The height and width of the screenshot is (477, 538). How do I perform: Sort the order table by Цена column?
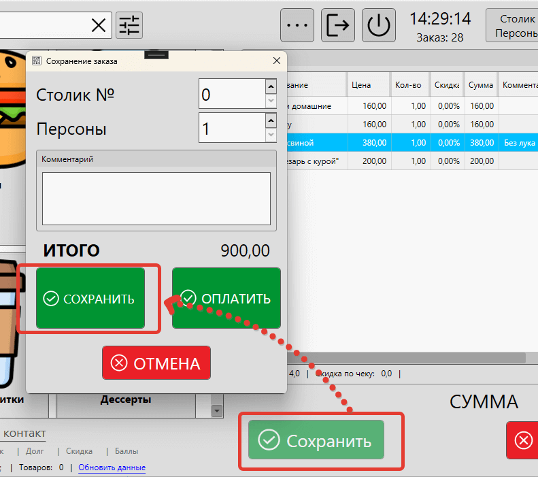pyautogui.click(x=367, y=86)
